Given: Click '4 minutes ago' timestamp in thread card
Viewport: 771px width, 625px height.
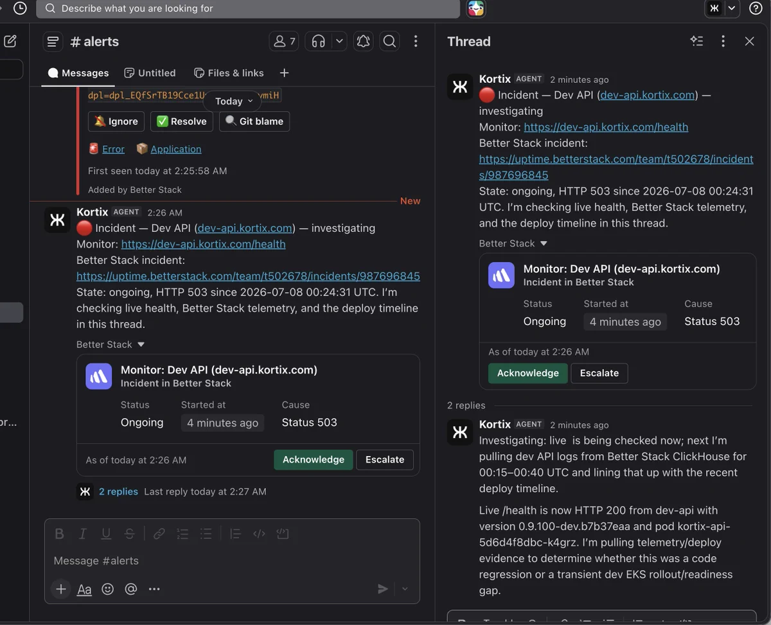Looking at the screenshot, I should (x=625, y=322).
